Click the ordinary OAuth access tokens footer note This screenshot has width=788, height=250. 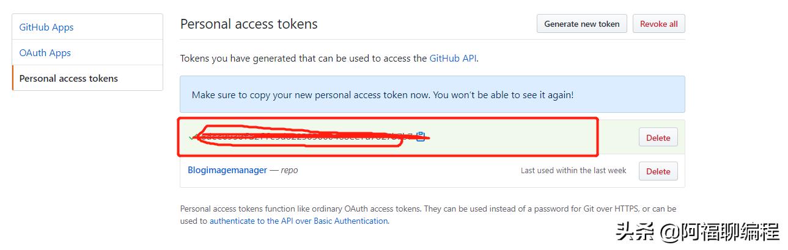click(428, 209)
